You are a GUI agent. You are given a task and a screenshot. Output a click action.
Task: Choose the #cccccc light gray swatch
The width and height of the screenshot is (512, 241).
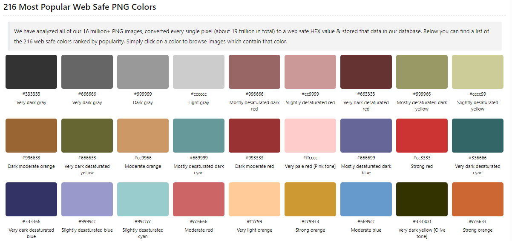coord(198,72)
